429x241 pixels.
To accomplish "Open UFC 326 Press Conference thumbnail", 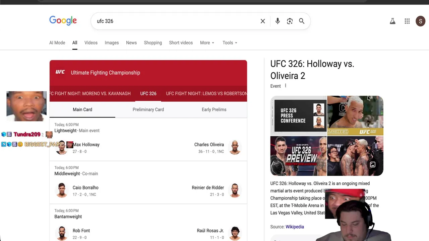I will coord(298,115).
